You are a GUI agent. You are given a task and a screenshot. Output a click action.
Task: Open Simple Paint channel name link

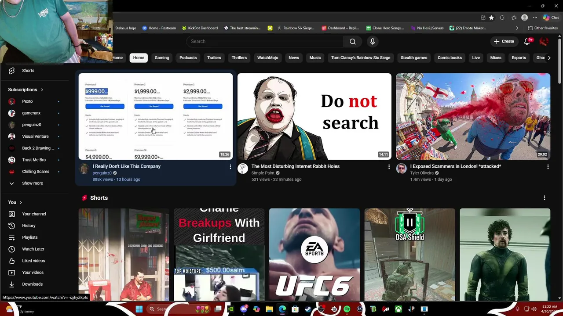click(x=263, y=173)
